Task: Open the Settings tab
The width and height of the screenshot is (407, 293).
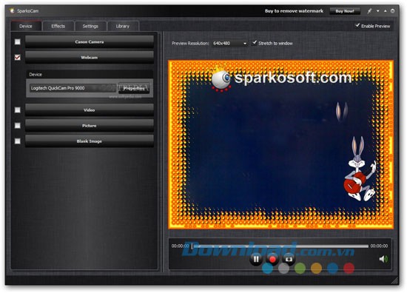Action: [x=90, y=26]
